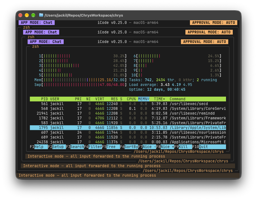Click the CPU 1 usage meter at 30.2%
The height and width of the screenshot is (200, 257).
coord(83,56)
